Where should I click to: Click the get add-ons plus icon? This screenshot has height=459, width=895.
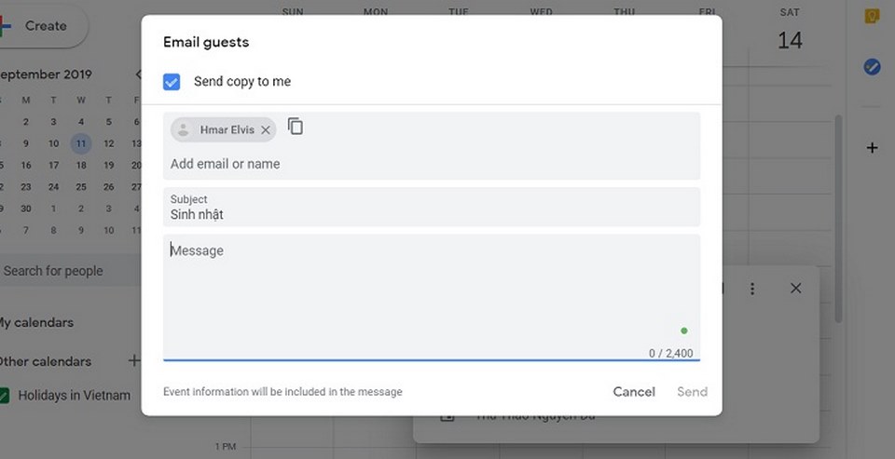(x=872, y=148)
